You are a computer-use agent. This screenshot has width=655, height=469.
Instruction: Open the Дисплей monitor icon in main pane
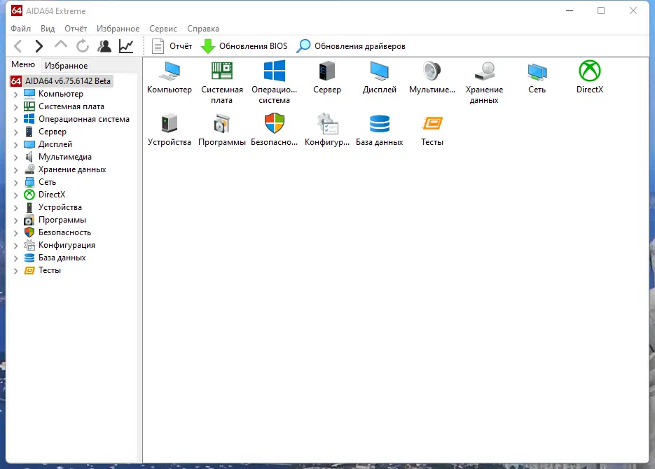(x=379, y=71)
